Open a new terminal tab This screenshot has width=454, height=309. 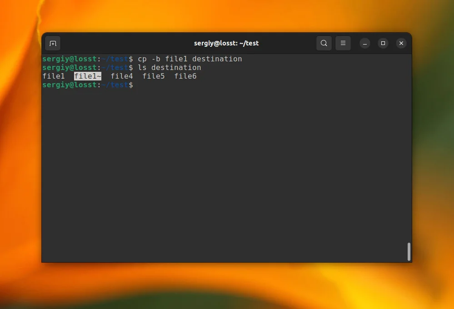tap(53, 43)
